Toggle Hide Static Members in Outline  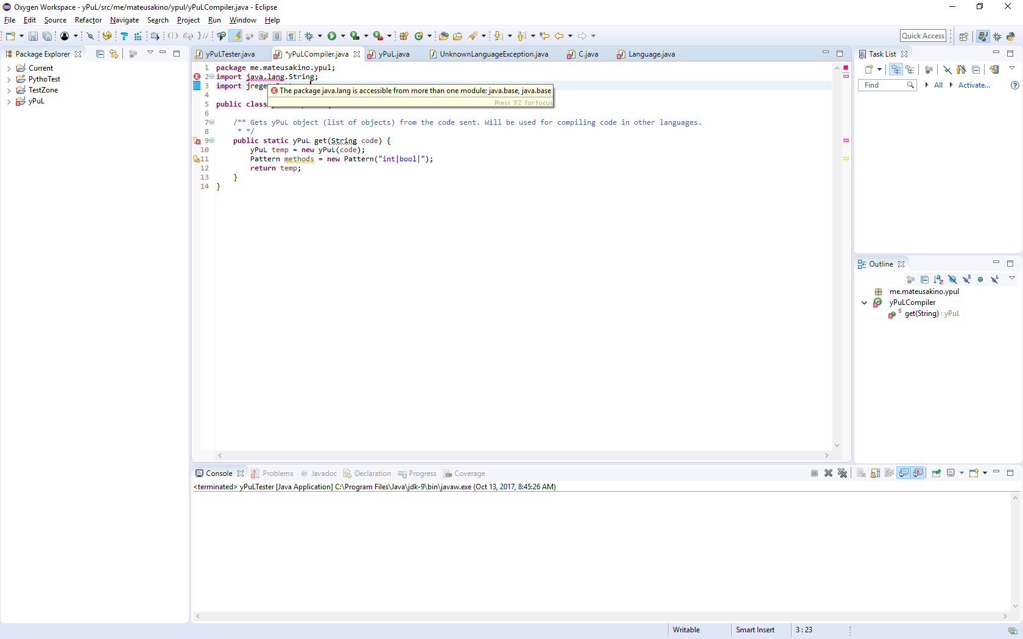[966, 279]
